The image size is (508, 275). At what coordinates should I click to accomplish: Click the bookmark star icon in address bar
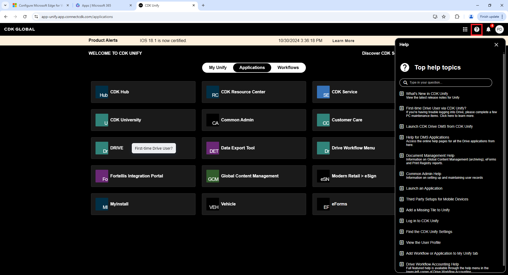[x=444, y=17]
